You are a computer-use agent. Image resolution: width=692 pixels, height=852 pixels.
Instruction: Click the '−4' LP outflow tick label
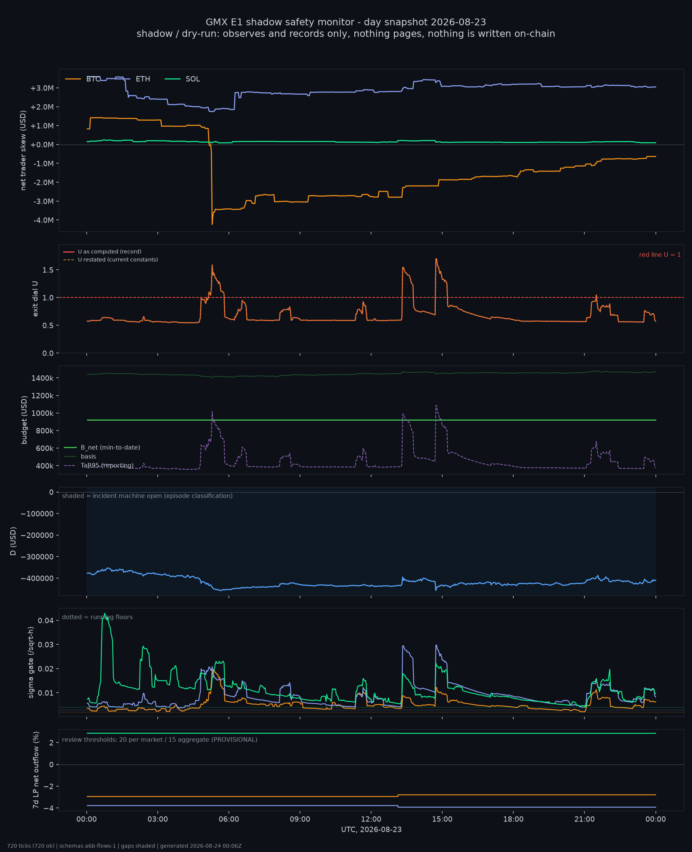(49, 808)
